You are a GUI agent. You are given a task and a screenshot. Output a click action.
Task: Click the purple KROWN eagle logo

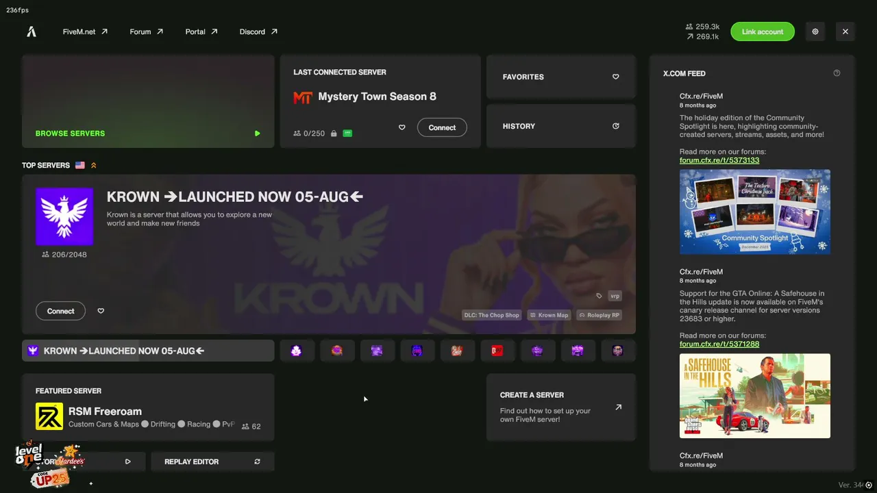[64, 216]
